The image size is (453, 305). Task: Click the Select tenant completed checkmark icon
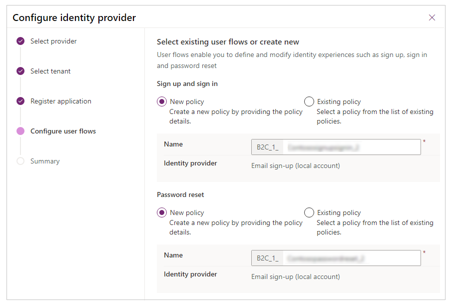pos(20,71)
